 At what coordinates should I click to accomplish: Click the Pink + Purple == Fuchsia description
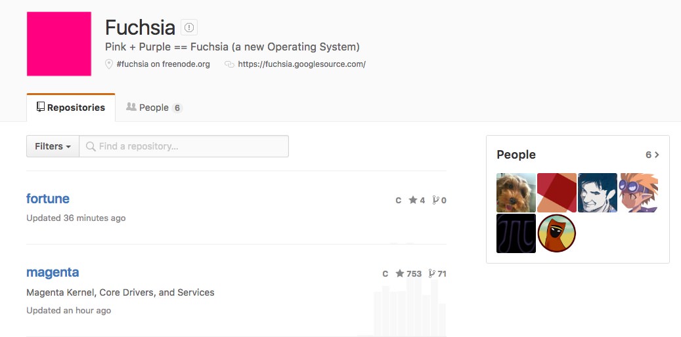coord(232,47)
